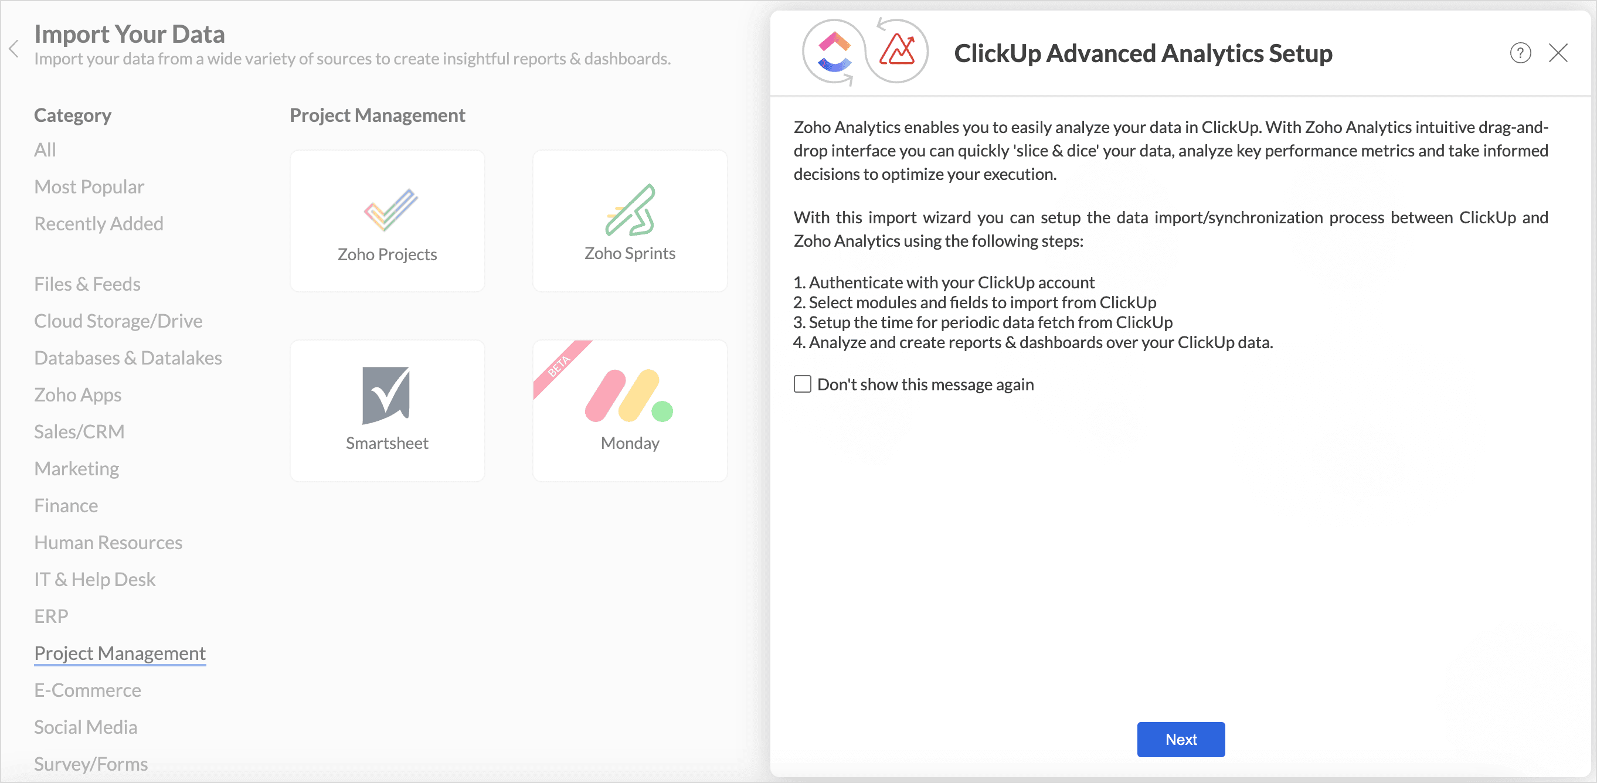Click the back arrow beside Import Your Data

[14, 49]
